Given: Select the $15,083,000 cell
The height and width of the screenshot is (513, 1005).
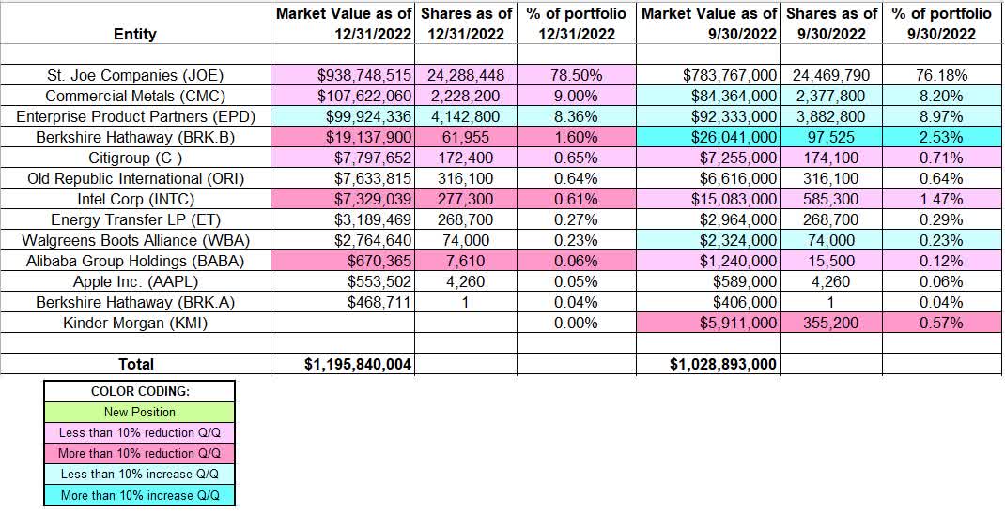Looking at the screenshot, I should point(708,199).
